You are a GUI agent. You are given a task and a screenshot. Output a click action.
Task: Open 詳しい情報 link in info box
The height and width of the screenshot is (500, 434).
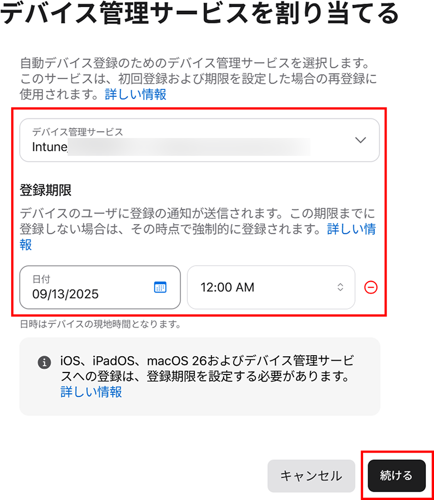coord(91,392)
